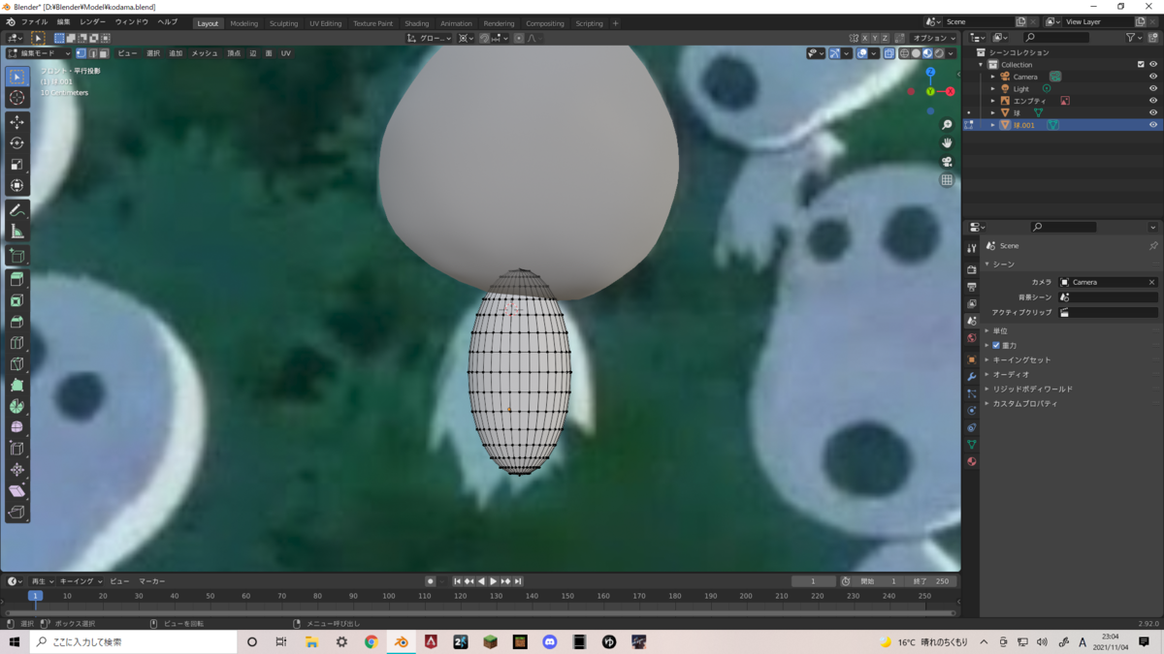The image size is (1164, 654).
Task: Open the Modifier properties wrench tab
Action: tap(972, 376)
